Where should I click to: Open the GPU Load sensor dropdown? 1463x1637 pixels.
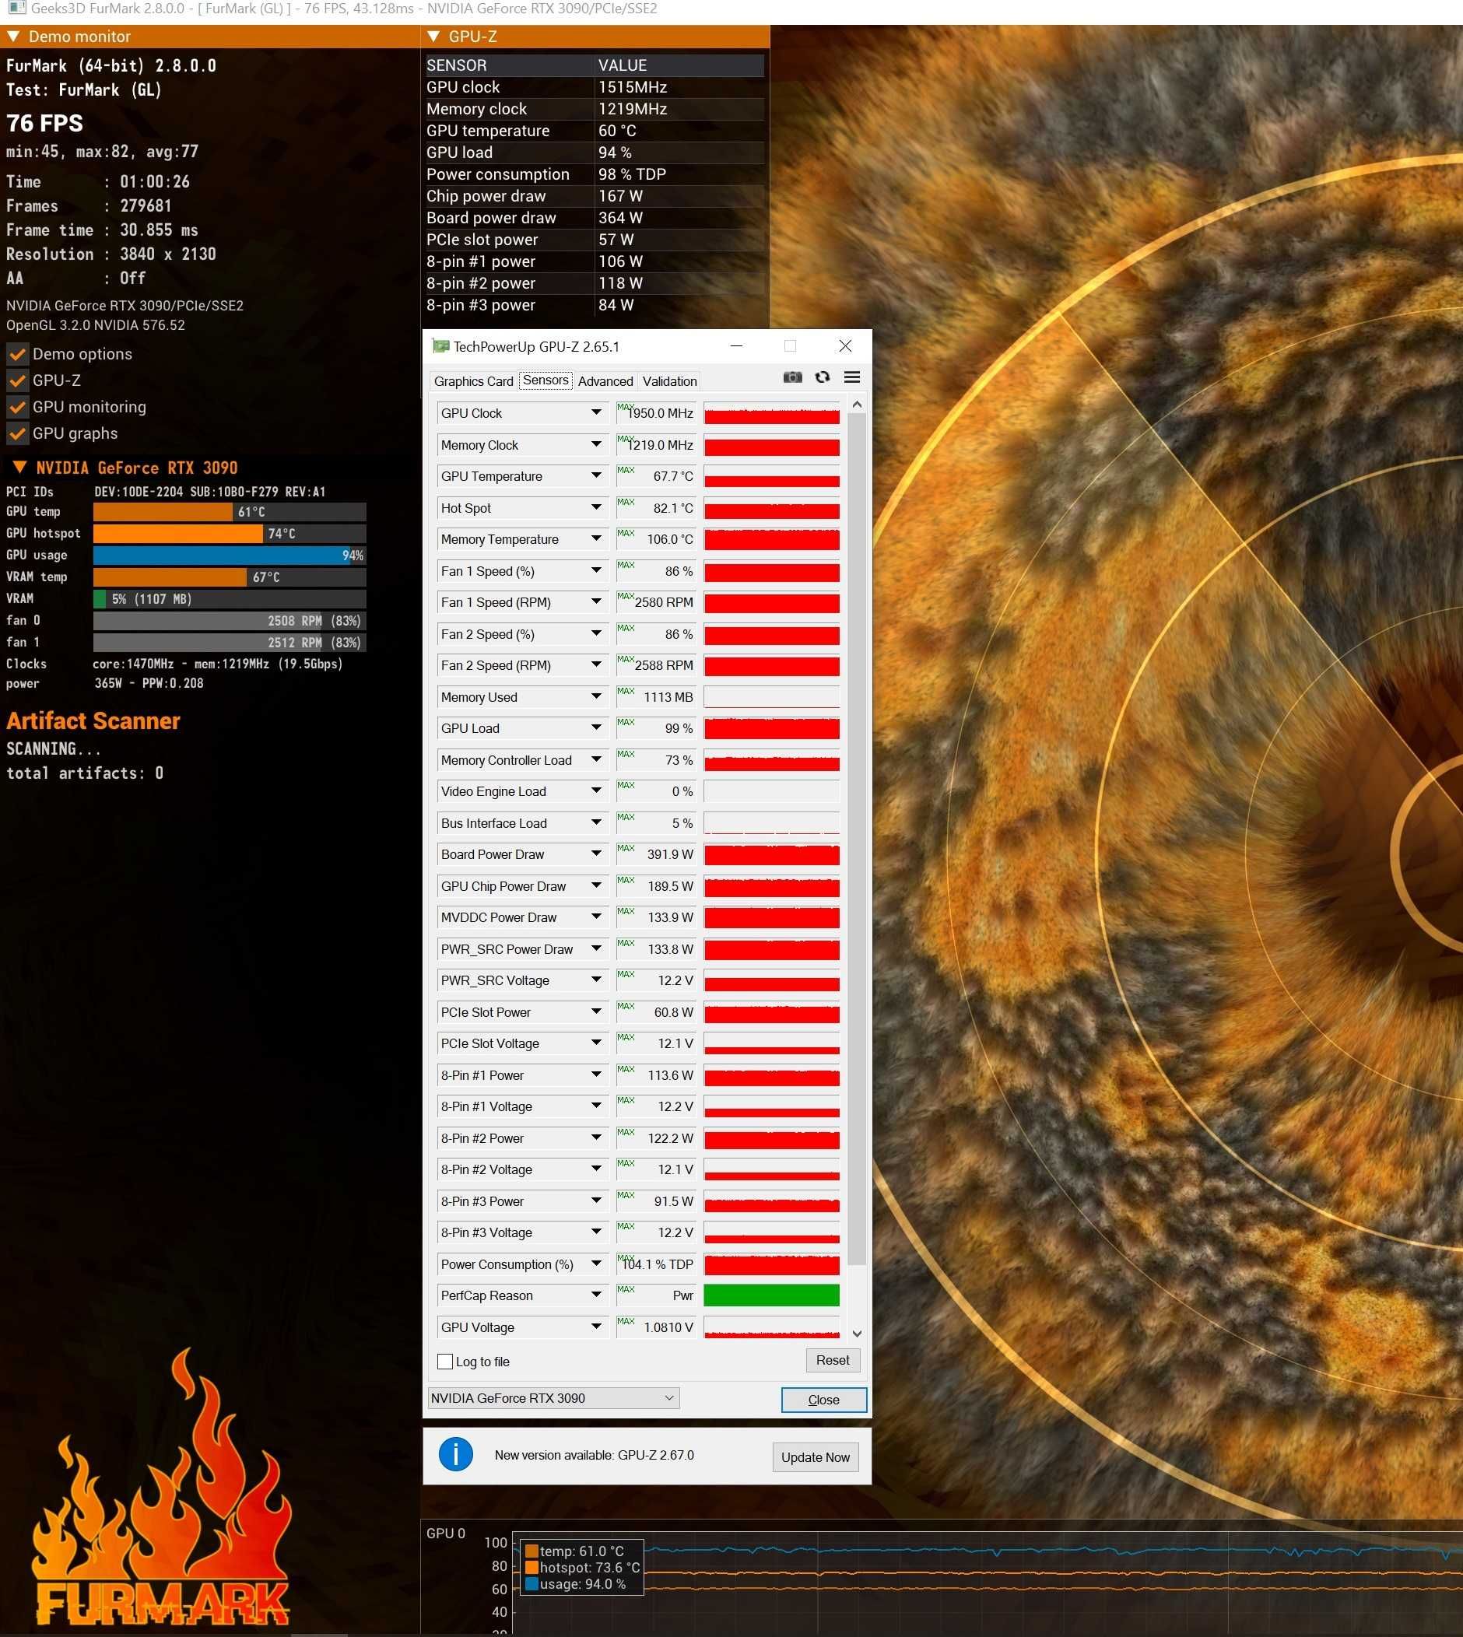596,728
